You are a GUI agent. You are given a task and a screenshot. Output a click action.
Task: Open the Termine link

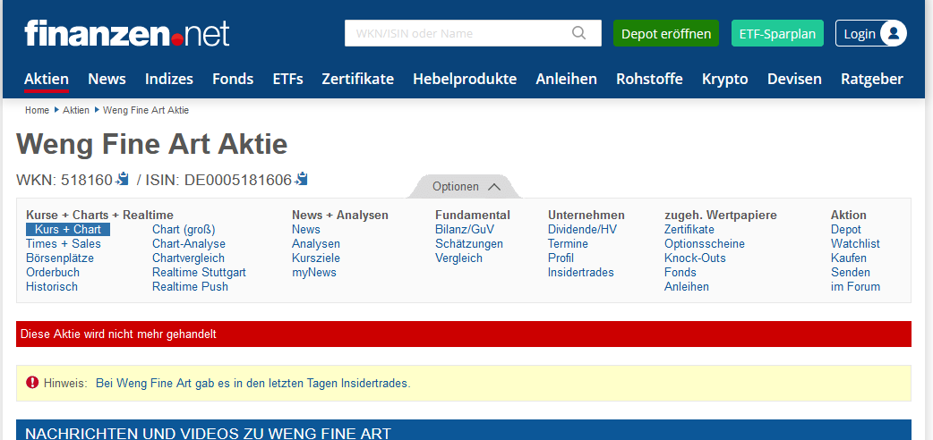[x=568, y=244]
